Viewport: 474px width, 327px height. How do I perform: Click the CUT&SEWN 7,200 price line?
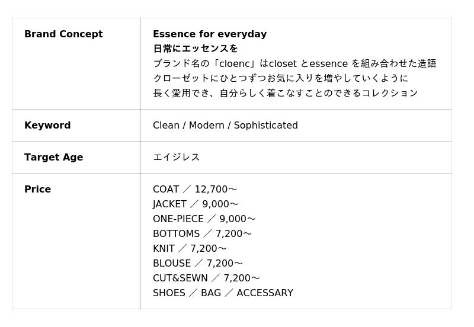tap(206, 278)
